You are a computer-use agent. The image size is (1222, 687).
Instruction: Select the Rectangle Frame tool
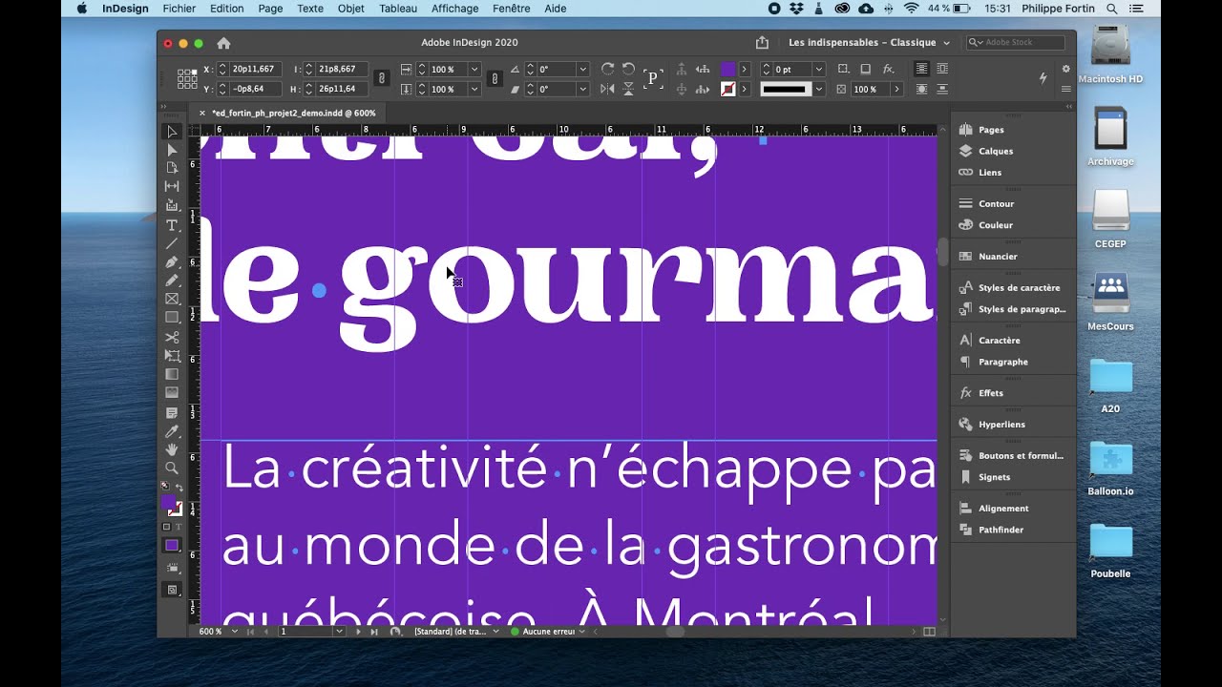click(172, 299)
